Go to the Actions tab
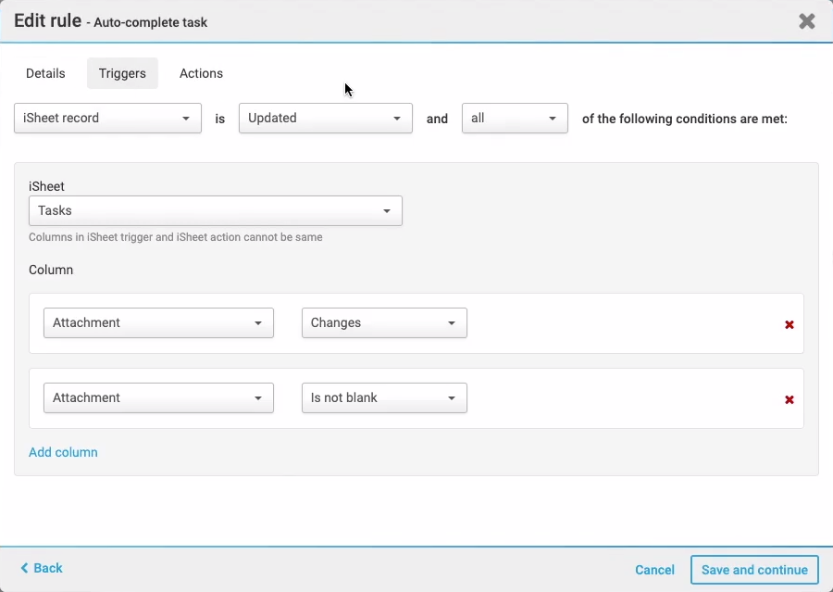The width and height of the screenshot is (833, 592). pos(201,73)
